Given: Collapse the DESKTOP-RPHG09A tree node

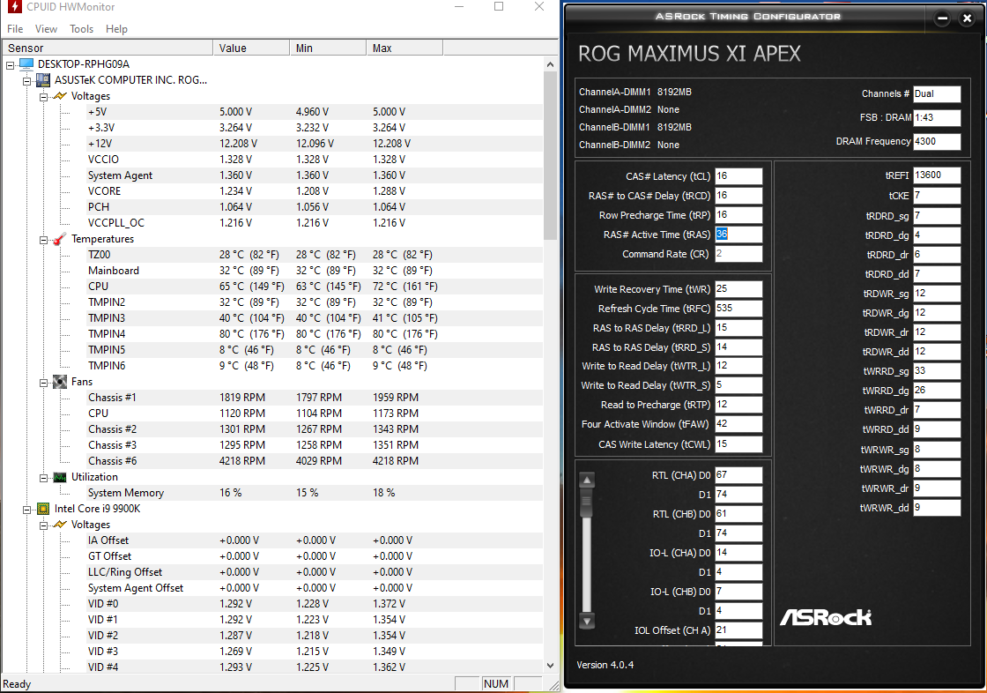Looking at the screenshot, I should pyautogui.click(x=10, y=65).
